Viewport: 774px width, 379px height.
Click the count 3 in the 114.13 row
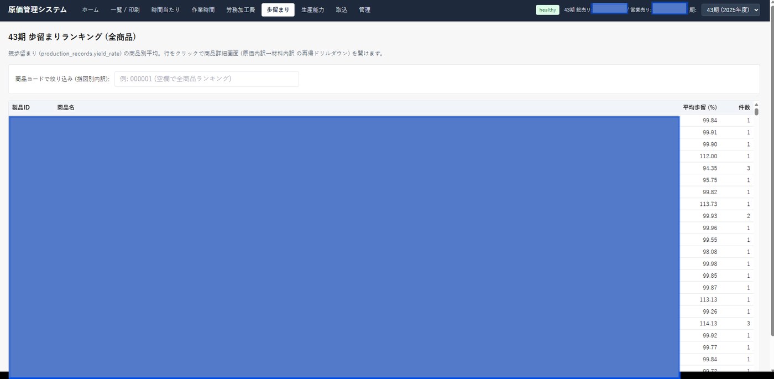click(x=749, y=324)
